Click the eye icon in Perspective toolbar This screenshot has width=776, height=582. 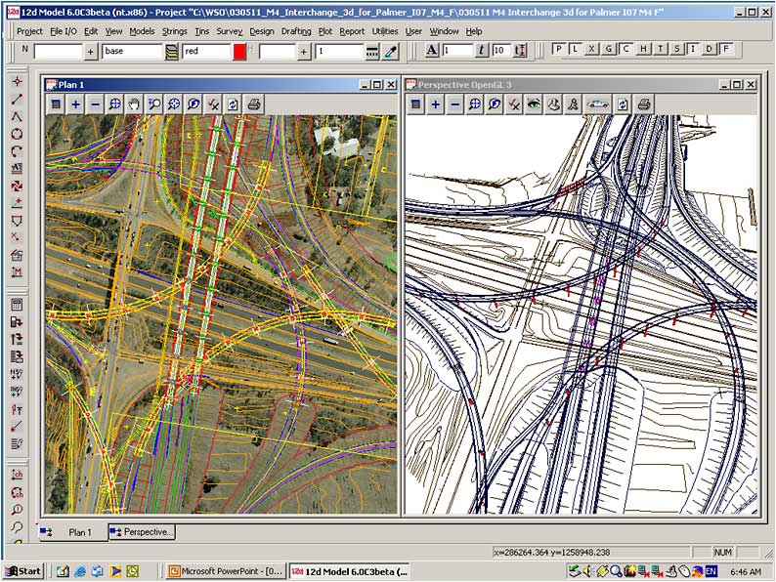pyautogui.click(x=534, y=104)
